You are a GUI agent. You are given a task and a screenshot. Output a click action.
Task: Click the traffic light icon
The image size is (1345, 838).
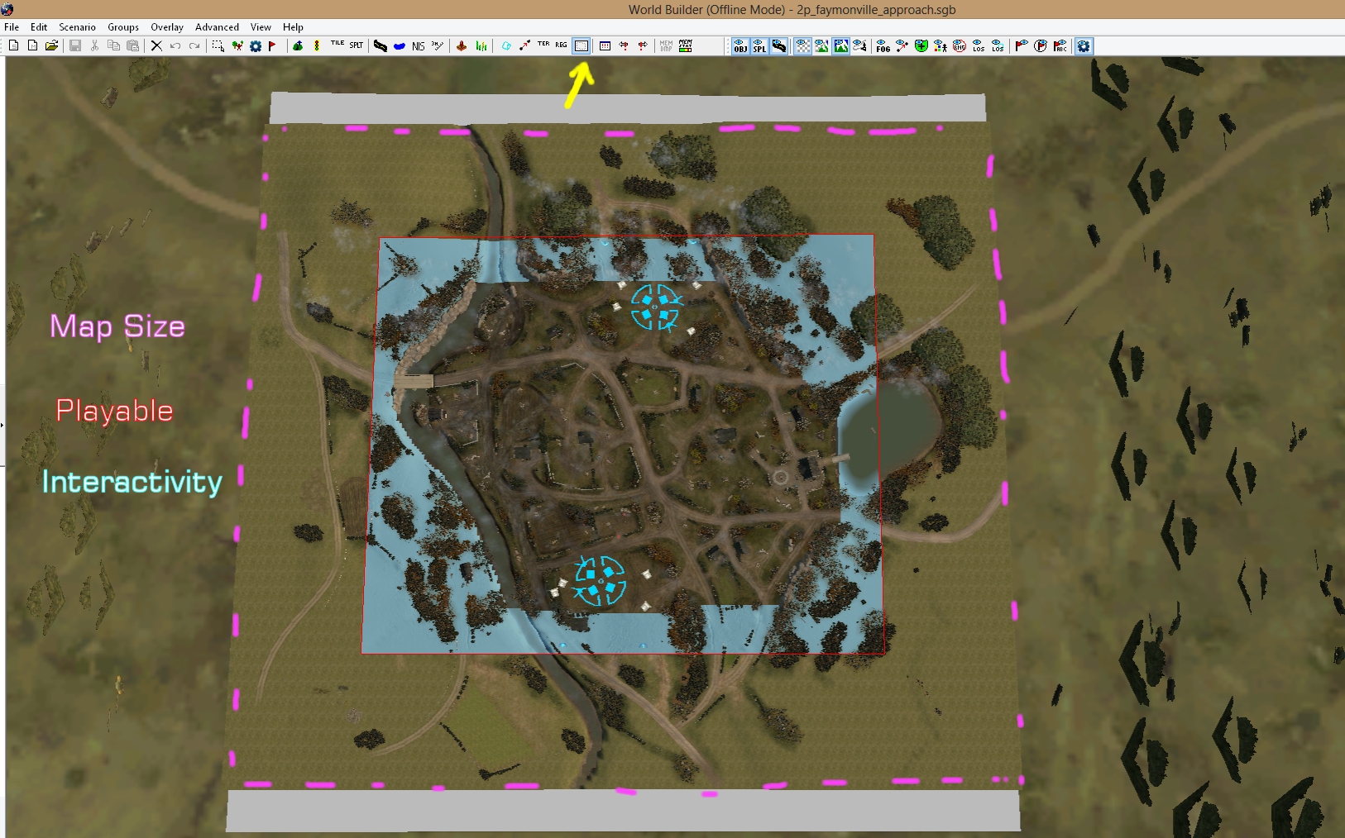pyautogui.click(x=317, y=45)
